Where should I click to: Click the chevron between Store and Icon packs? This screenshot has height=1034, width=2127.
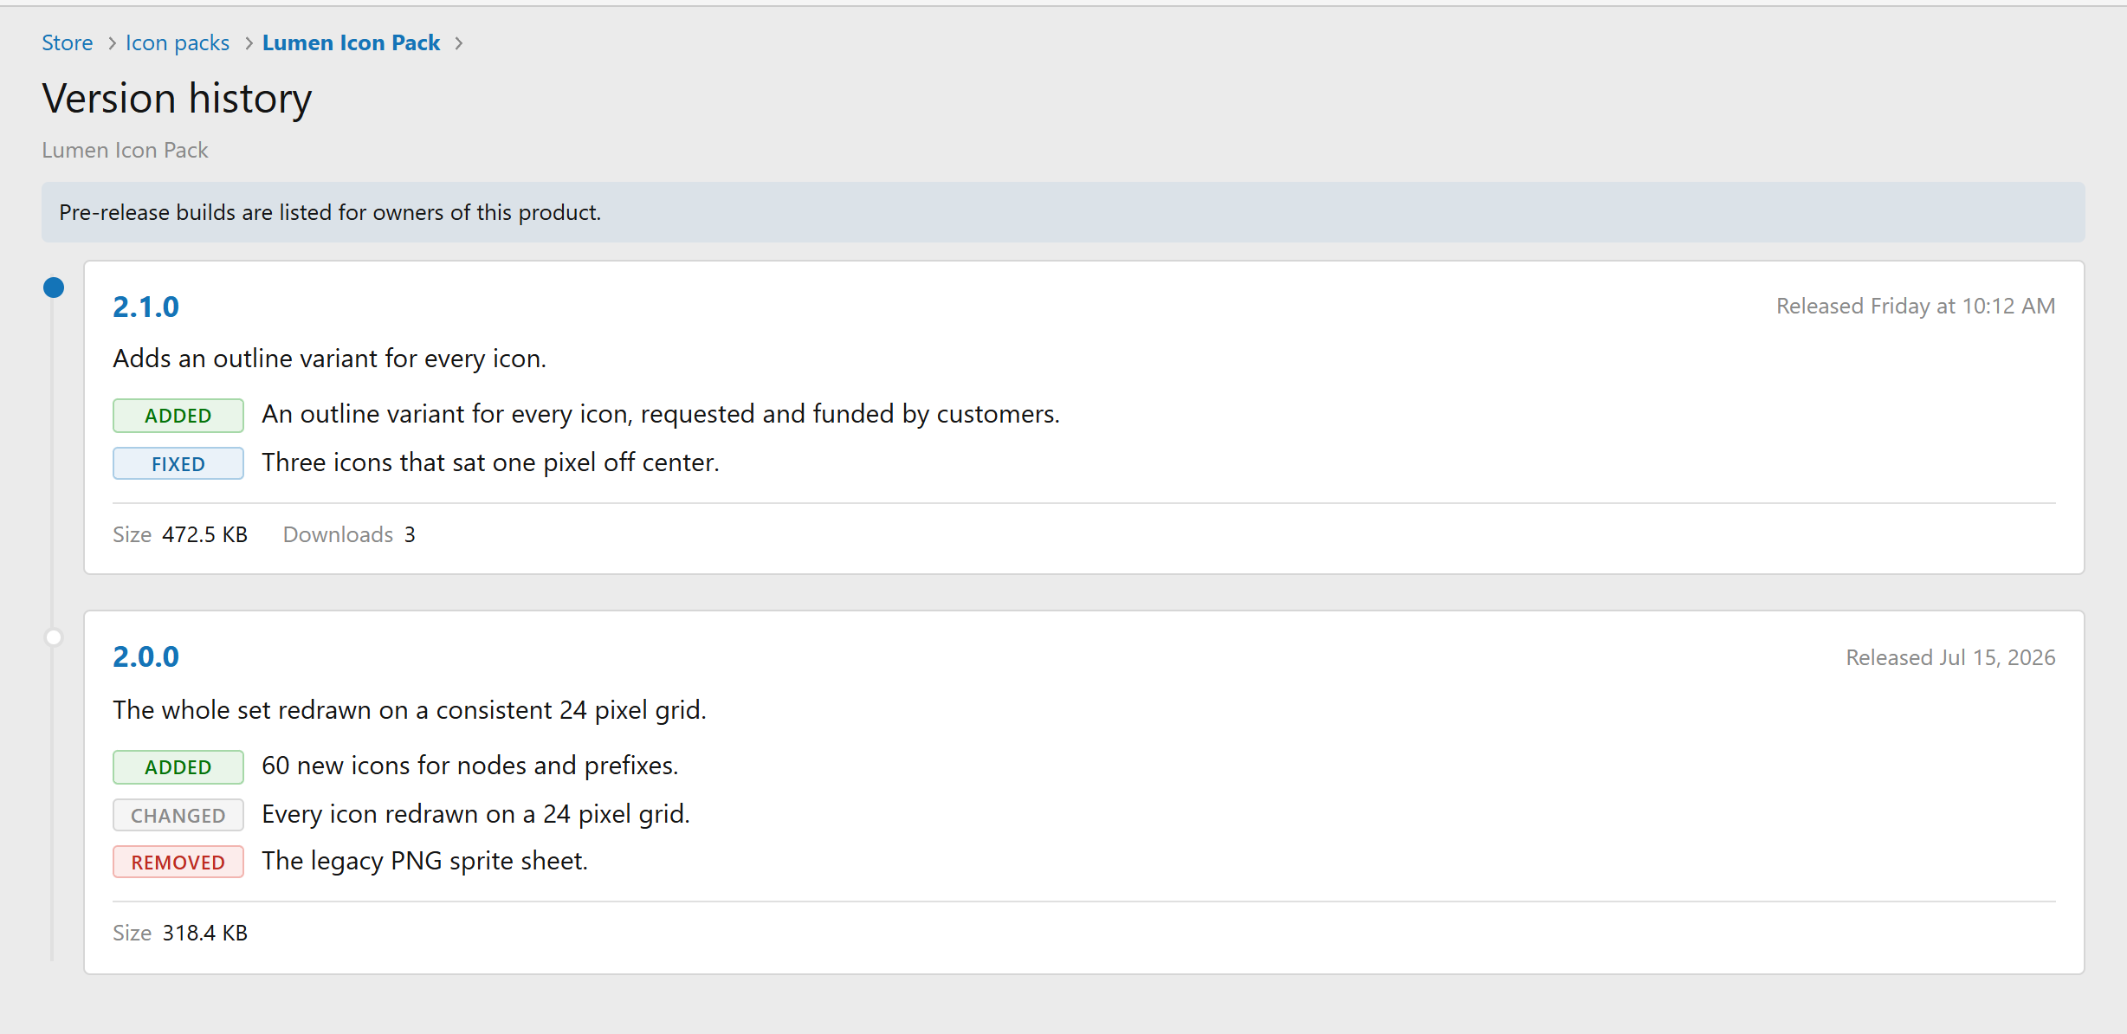(112, 43)
